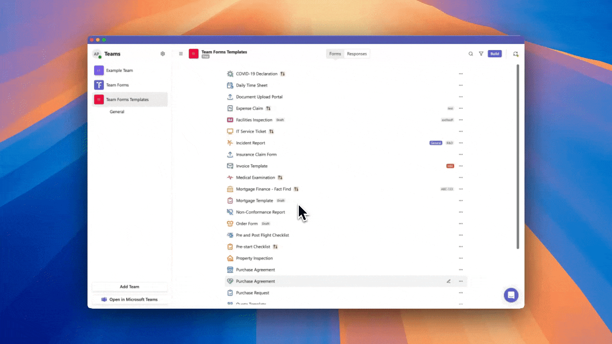Click the AP user avatar

click(97, 54)
